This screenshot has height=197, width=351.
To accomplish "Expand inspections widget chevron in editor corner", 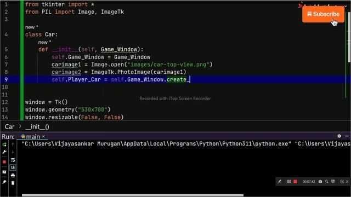I will coord(346,6).
